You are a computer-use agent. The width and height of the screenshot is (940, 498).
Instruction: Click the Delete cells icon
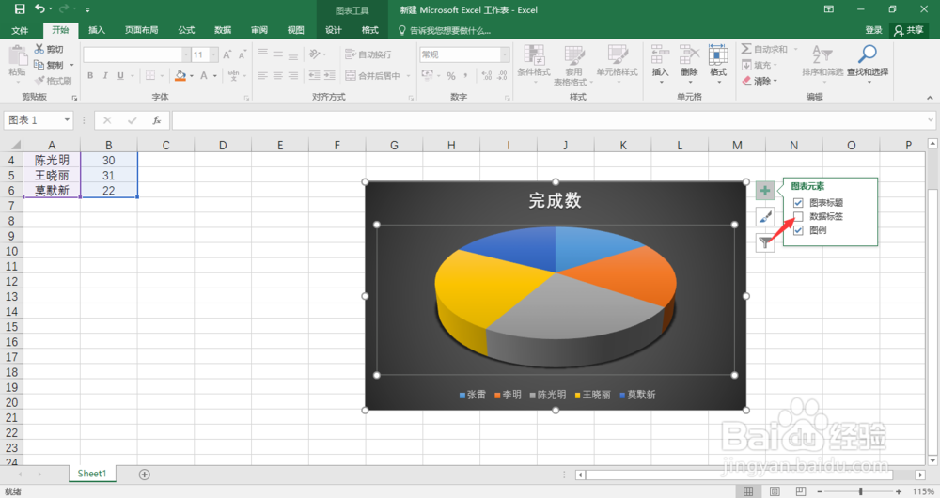click(x=689, y=55)
